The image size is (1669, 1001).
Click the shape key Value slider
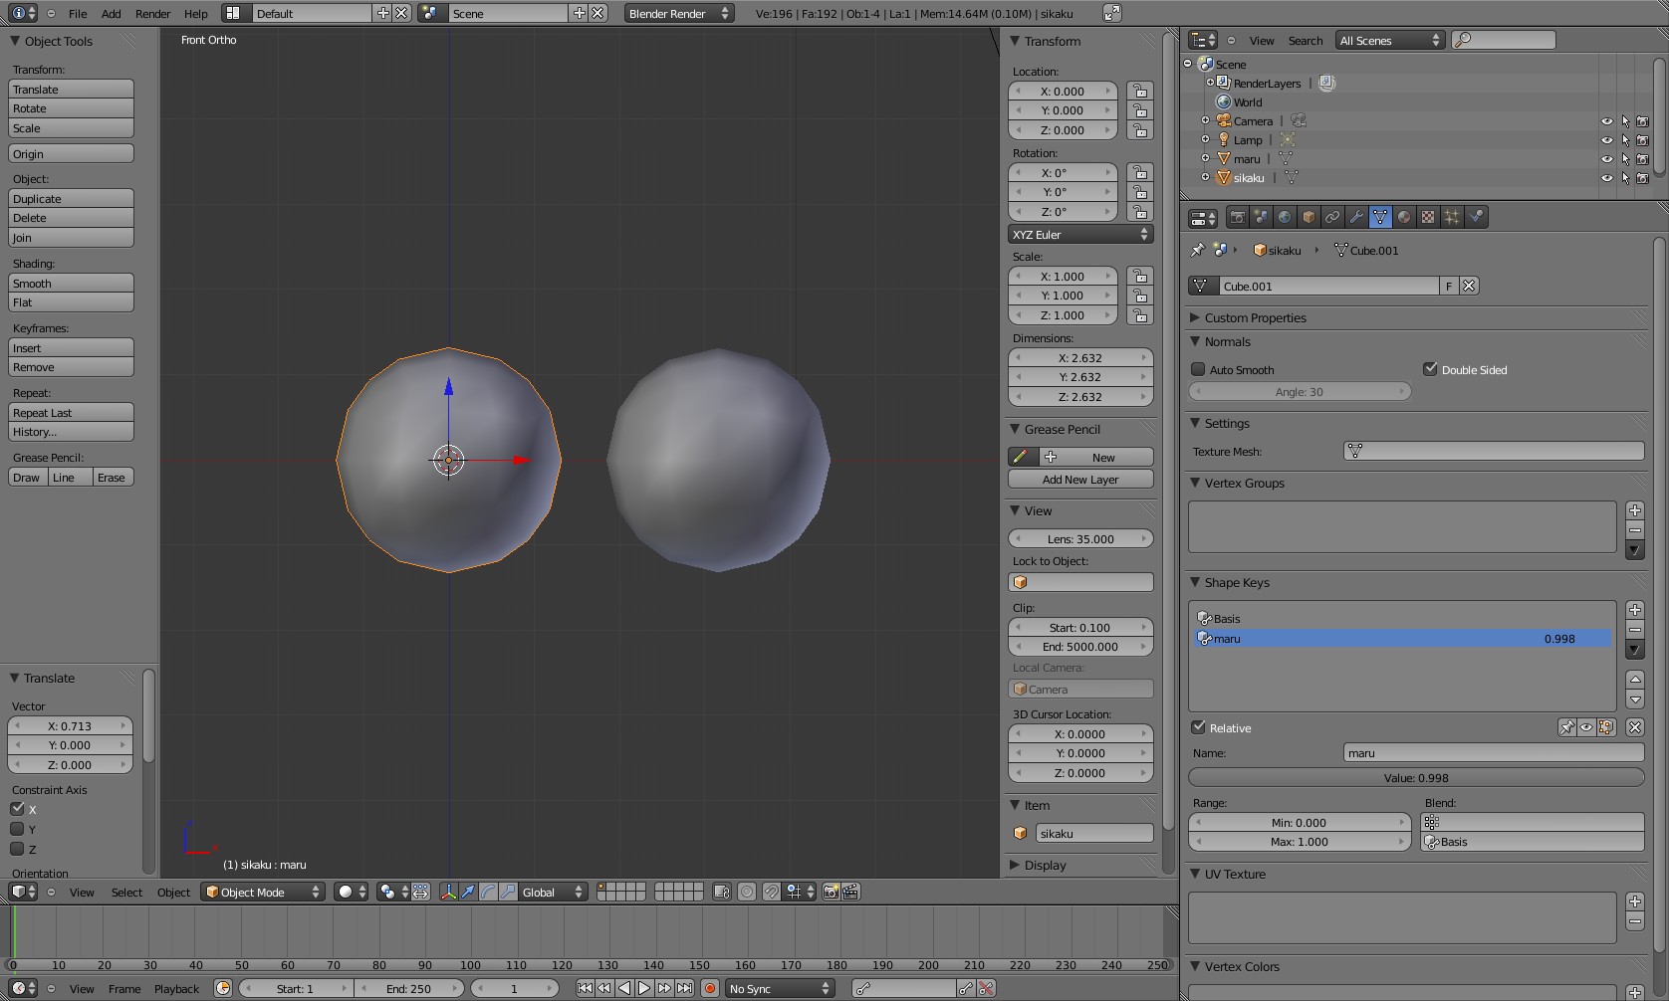point(1415,778)
